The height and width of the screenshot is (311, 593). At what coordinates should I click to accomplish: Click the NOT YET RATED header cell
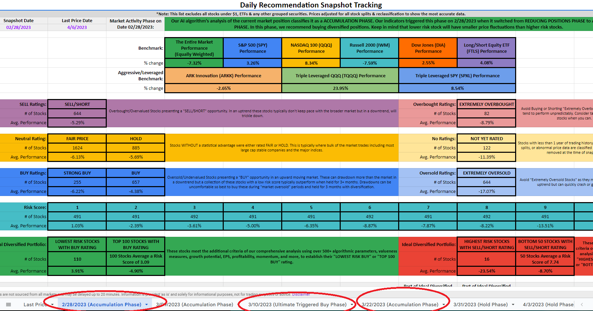pos(487,139)
